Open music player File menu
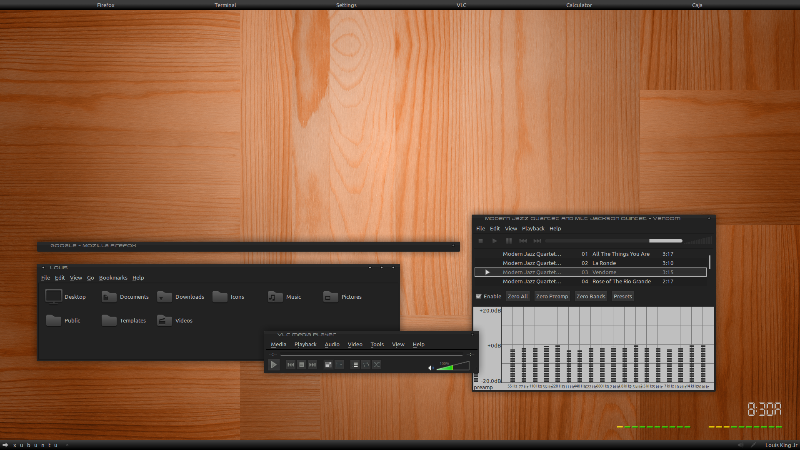 [x=480, y=229]
